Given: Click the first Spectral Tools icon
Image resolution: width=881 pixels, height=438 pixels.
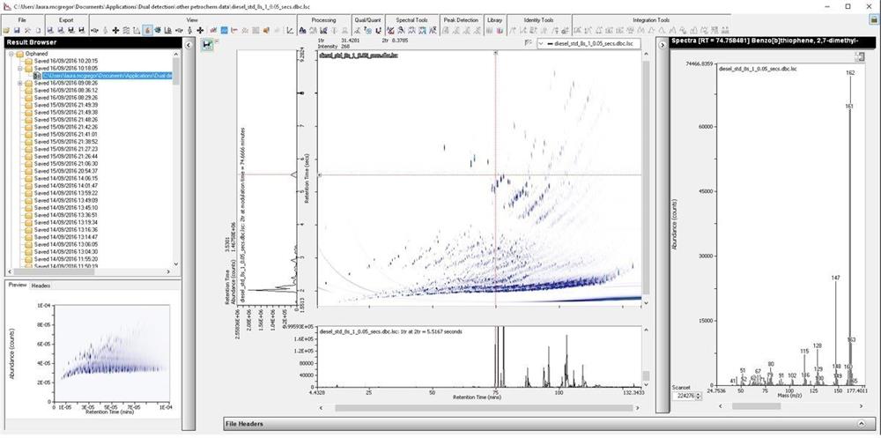Looking at the screenshot, I should coord(391,30).
